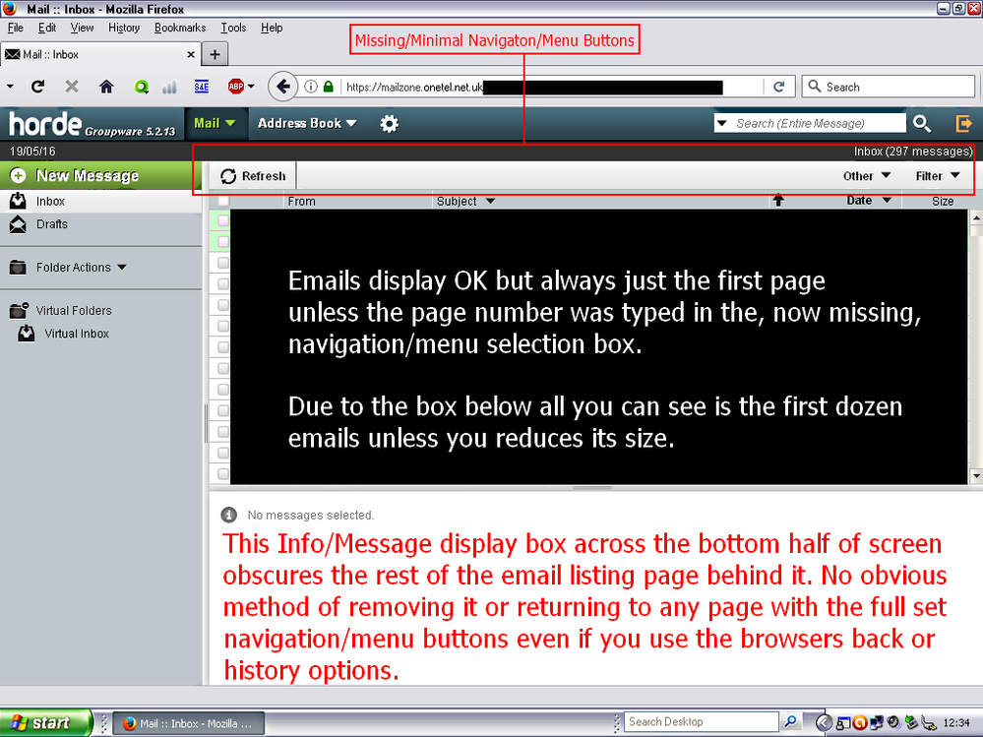983x737 pixels.
Task: Click the Adblock Plus ABP icon
Action: coord(236,87)
